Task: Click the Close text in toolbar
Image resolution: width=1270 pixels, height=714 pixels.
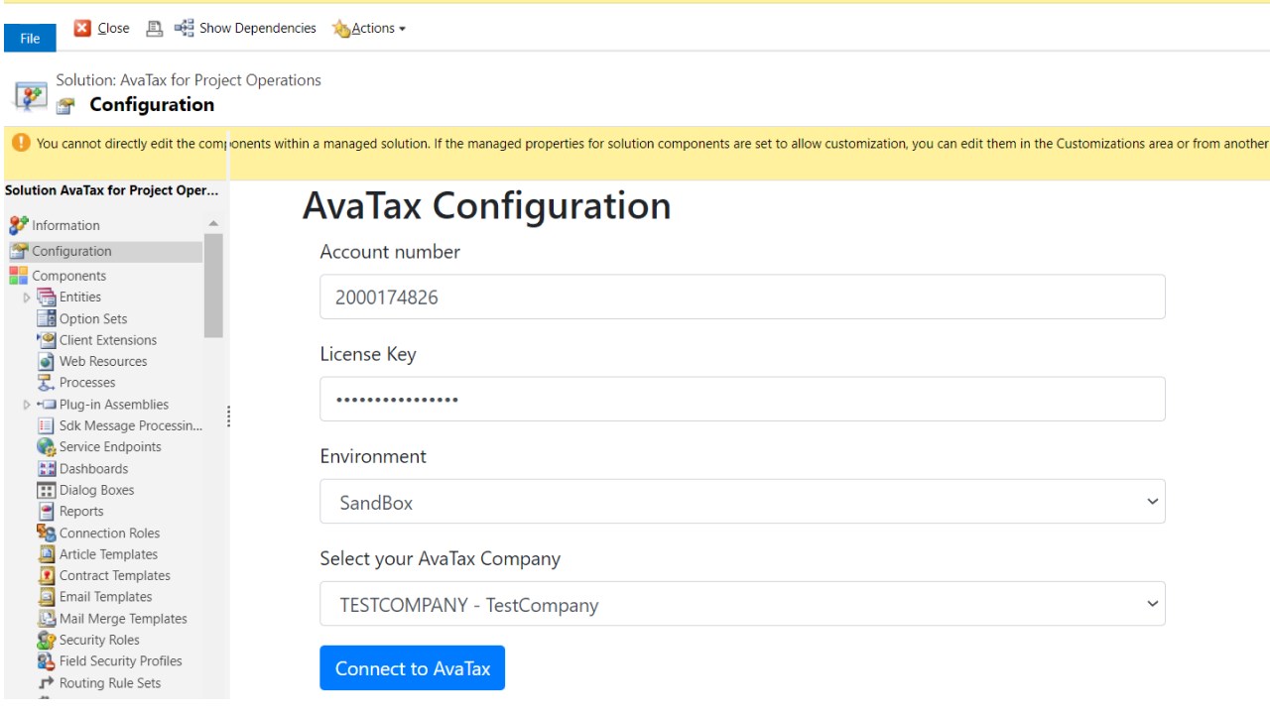Action: 113,29
